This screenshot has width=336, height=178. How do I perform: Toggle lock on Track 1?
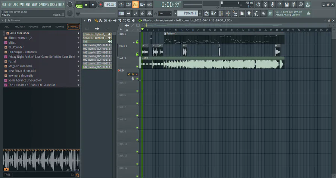tap(137, 42)
